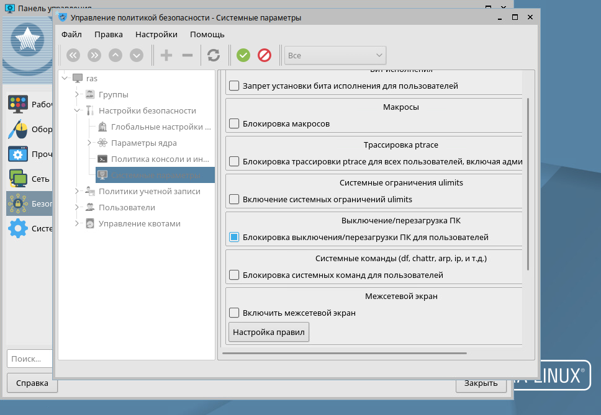The height and width of the screenshot is (415, 601).
Task: Click the refresh arrows toolbar icon
Action: coord(214,55)
